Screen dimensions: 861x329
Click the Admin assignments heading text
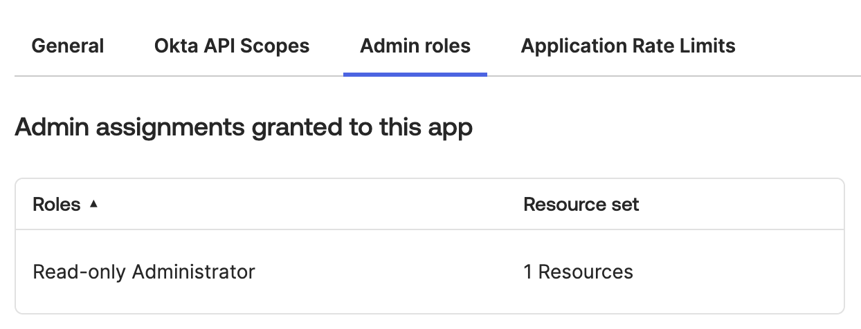[243, 128]
